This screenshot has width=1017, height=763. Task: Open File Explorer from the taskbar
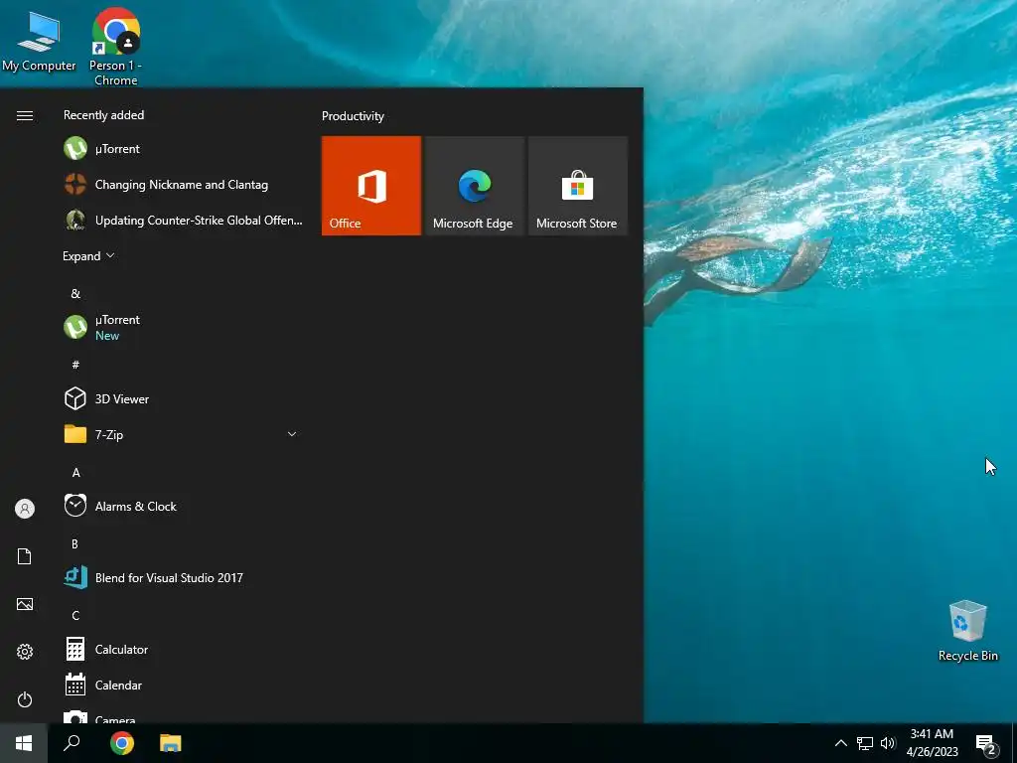coord(171,743)
